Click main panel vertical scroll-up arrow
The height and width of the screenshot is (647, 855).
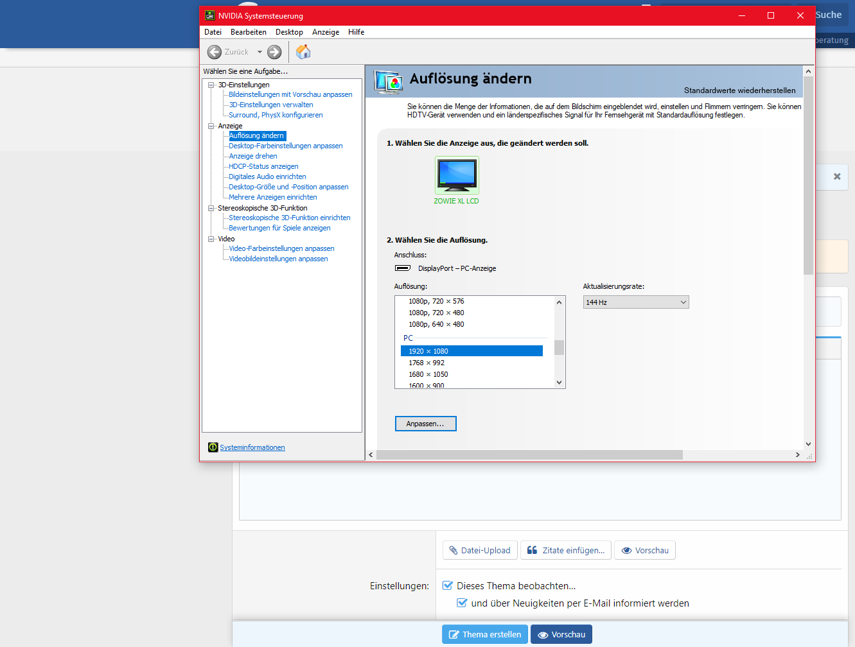tap(808, 71)
